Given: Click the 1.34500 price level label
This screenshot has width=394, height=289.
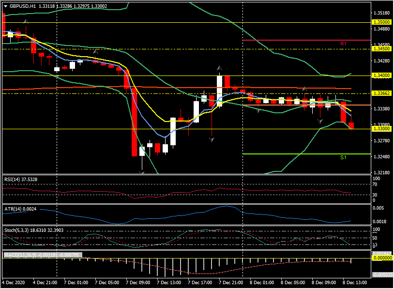Looking at the screenshot, I should (381, 49).
